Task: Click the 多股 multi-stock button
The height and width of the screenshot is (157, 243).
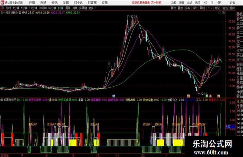Action: click(188, 8)
